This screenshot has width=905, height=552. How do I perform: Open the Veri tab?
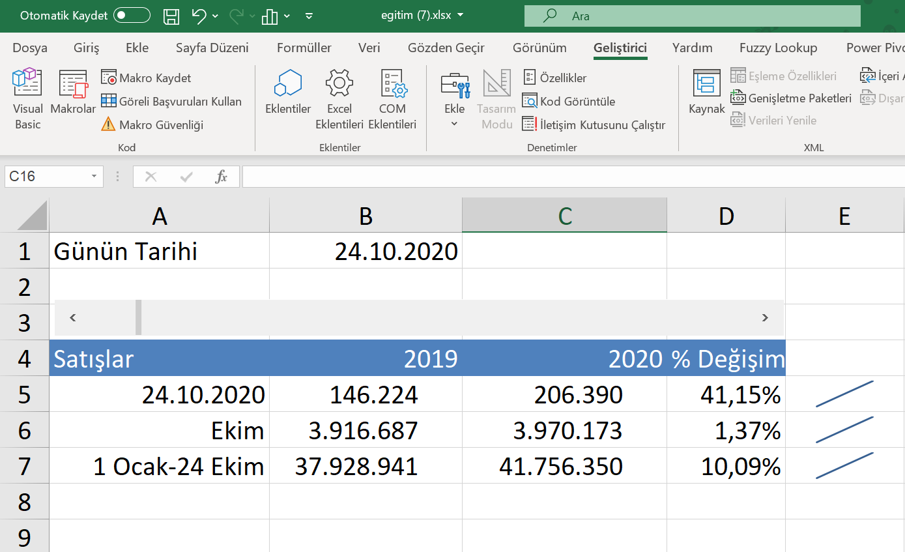click(x=369, y=48)
